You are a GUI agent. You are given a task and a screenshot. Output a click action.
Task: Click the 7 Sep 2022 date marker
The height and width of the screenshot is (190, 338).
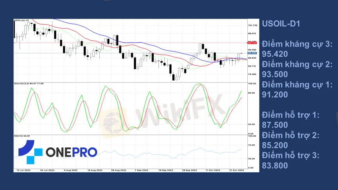point(141,170)
